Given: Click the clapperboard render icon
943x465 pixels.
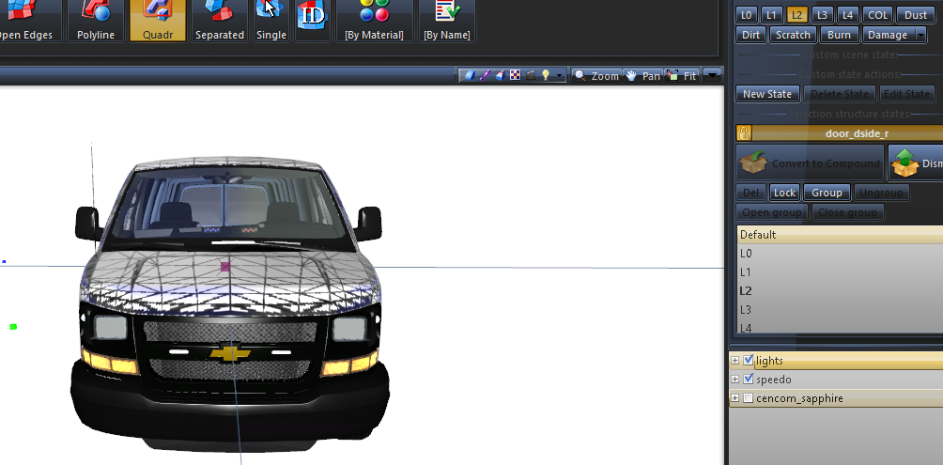Looking at the screenshot, I should [x=531, y=75].
